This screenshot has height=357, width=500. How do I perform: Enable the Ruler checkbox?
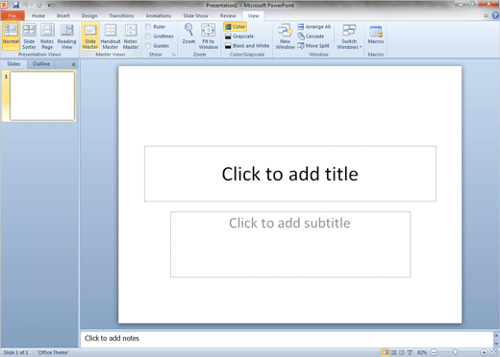coord(148,27)
